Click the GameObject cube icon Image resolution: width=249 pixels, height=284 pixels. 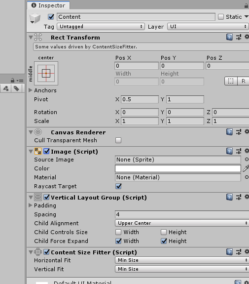point(35,18)
